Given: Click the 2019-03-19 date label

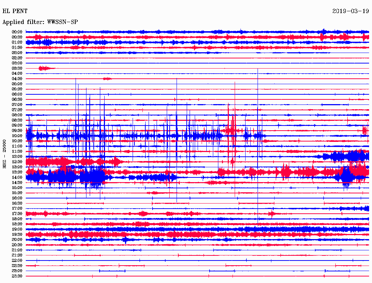Looking at the screenshot, I should pos(351,11).
